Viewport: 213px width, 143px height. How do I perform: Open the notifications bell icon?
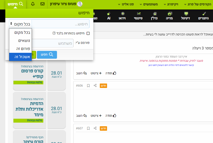(x=33, y=4)
